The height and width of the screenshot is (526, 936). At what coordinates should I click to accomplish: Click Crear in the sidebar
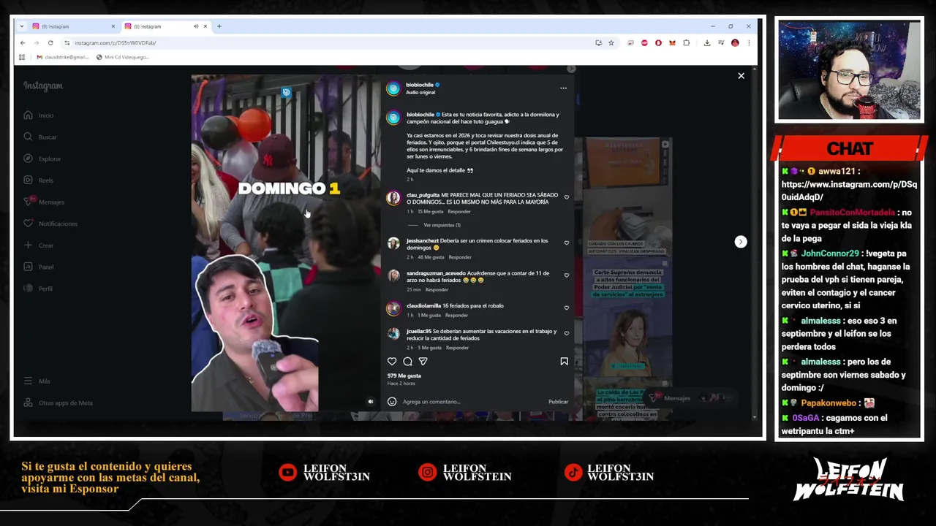[x=38, y=245]
